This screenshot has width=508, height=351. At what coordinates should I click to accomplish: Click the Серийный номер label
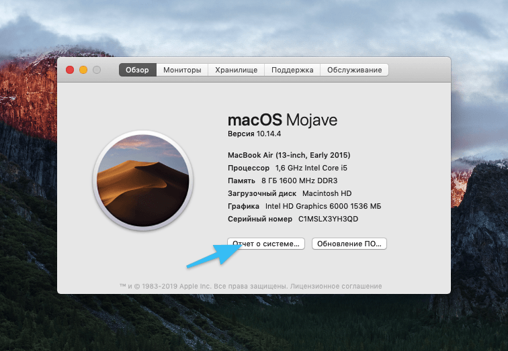pos(260,219)
